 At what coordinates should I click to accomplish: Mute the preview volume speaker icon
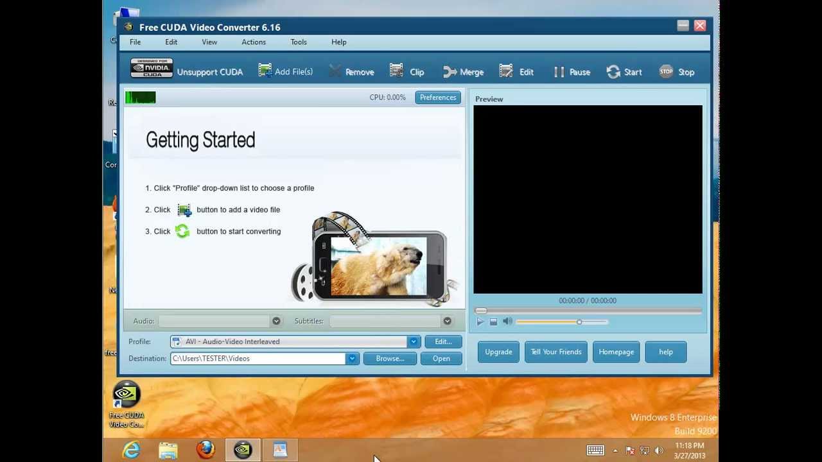[507, 321]
